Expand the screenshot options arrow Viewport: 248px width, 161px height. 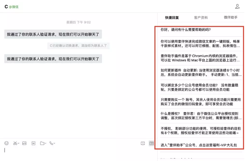18,143
